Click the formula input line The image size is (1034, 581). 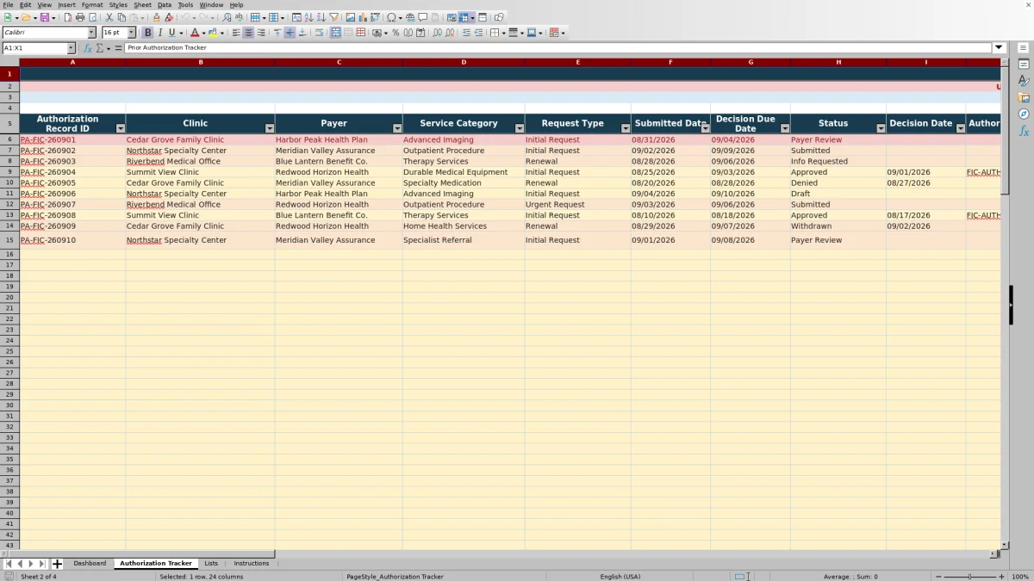click(x=558, y=48)
